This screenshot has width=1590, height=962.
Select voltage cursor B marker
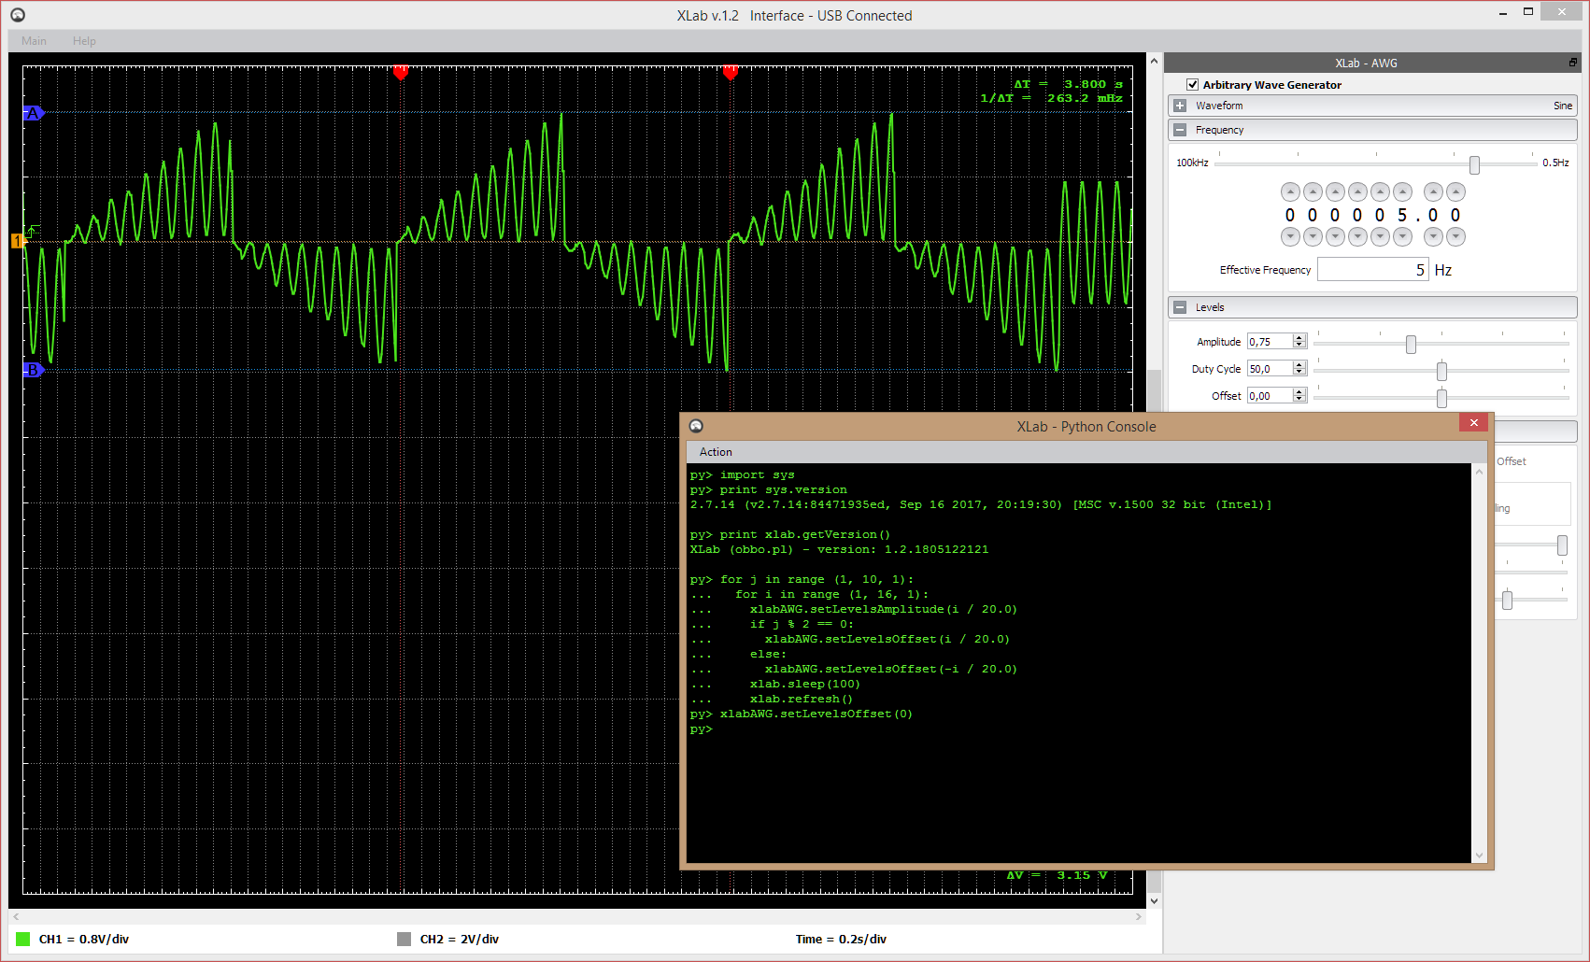[33, 370]
